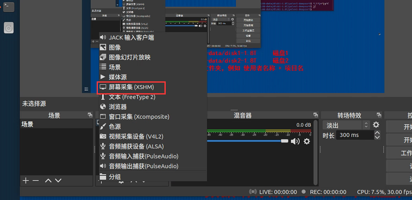Click REC: 00:00:00 status text

coord(328,192)
